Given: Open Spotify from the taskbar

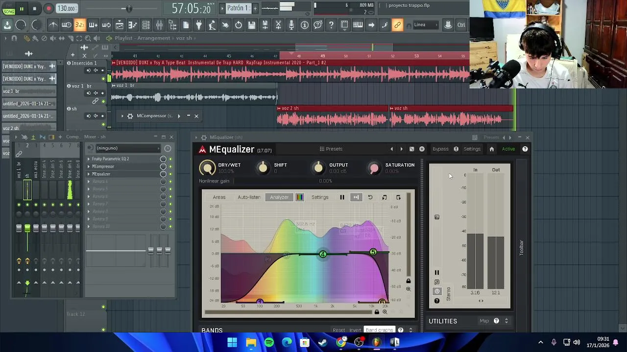Looking at the screenshot, I should click(269, 343).
